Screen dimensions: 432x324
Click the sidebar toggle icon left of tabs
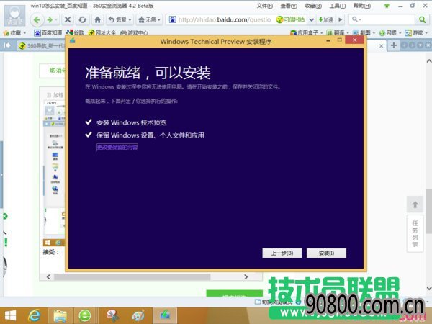(7, 45)
